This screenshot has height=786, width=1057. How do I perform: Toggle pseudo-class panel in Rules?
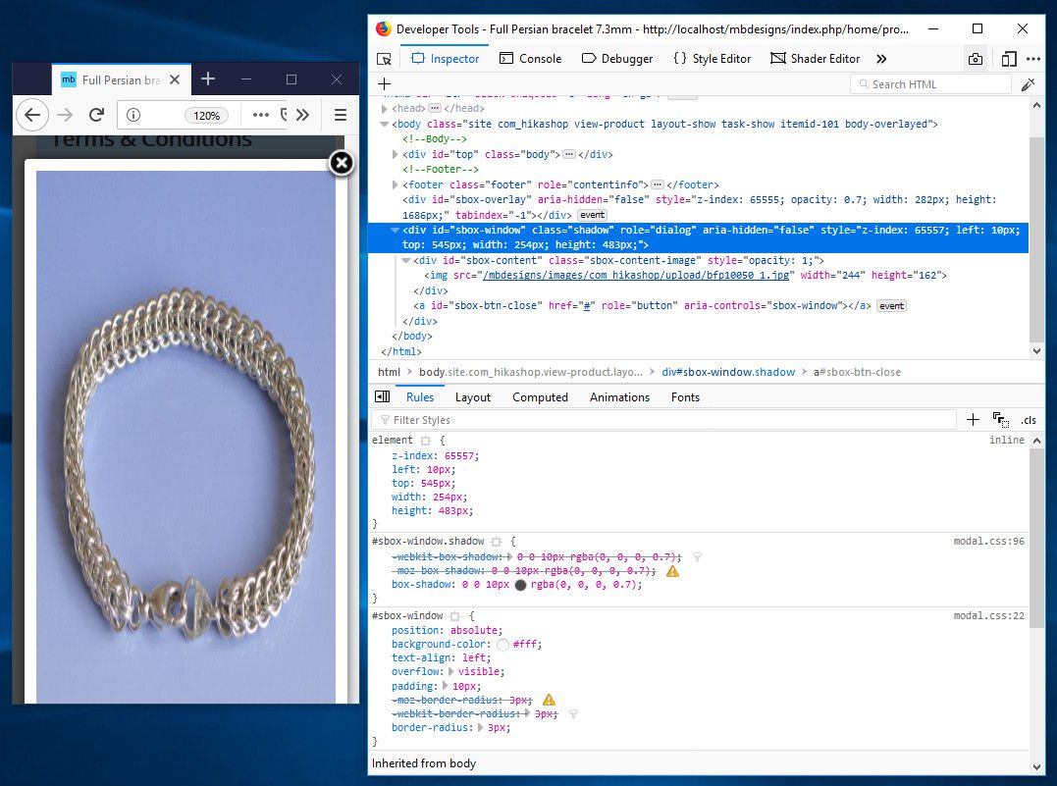coord(1000,420)
